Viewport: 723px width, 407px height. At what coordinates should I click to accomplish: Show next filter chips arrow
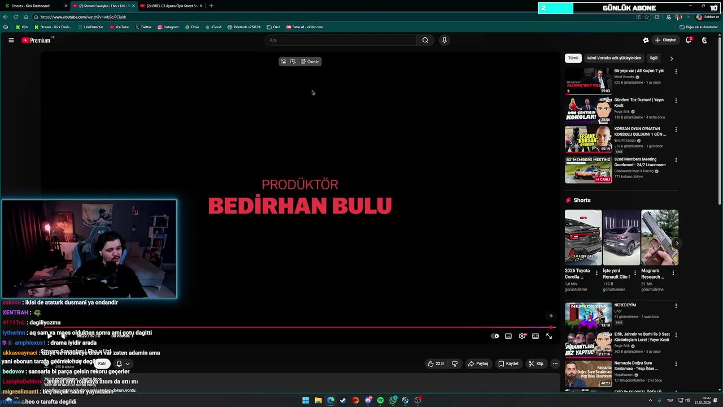coord(672,58)
